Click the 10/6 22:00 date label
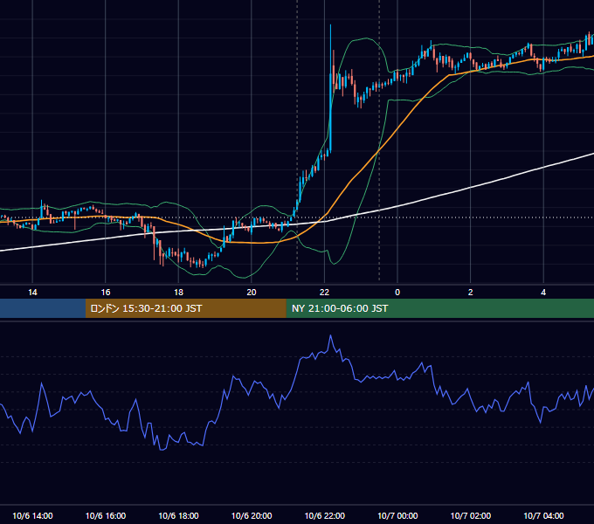594x524 pixels. 325,515
